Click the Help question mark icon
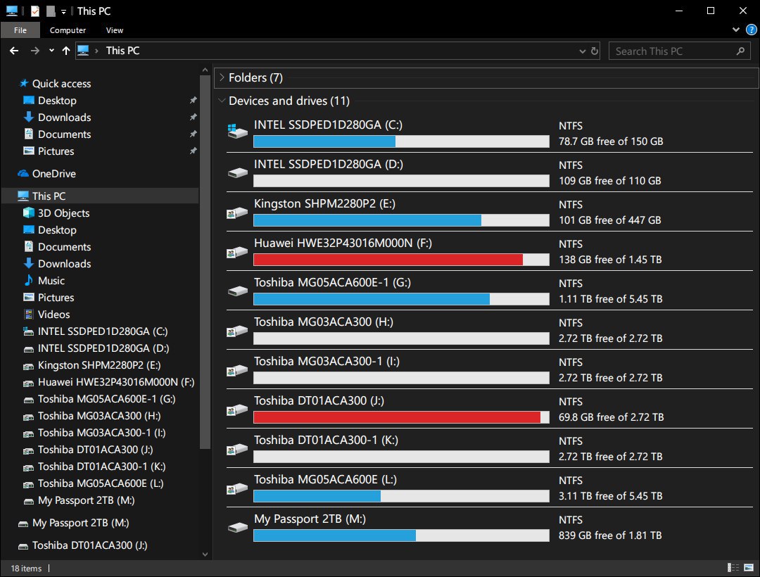The height and width of the screenshot is (577, 760). click(751, 30)
